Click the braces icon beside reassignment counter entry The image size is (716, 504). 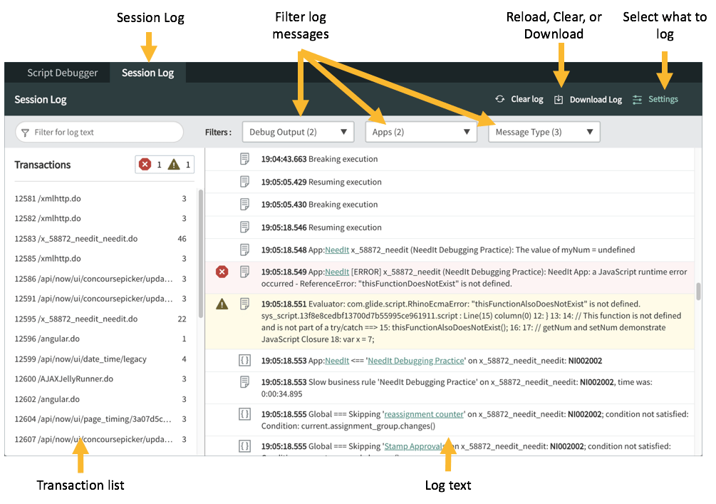coord(244,414)
